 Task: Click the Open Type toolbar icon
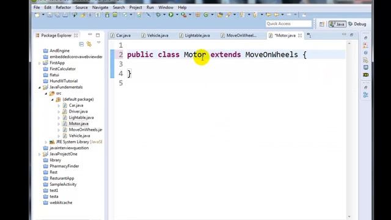pyautogui.click(x=220, y=15)
